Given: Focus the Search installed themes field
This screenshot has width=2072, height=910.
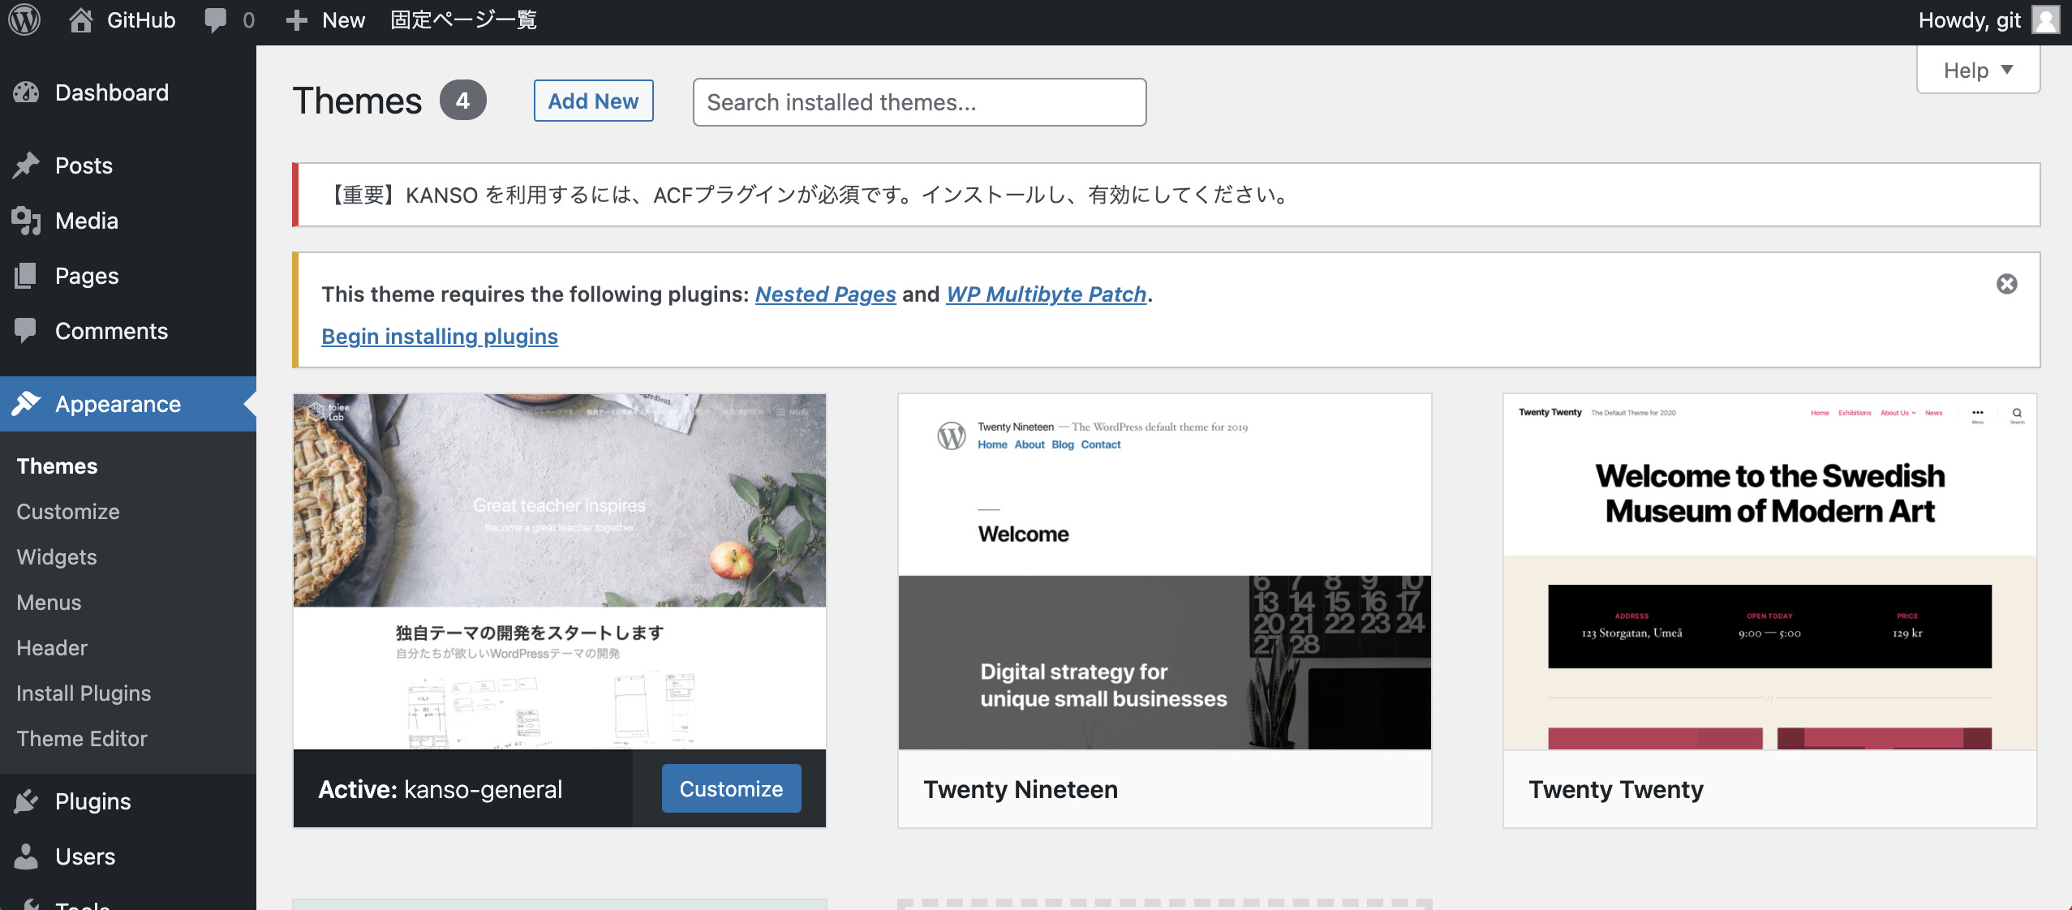Looking at the screenshot, I should 919,102.
